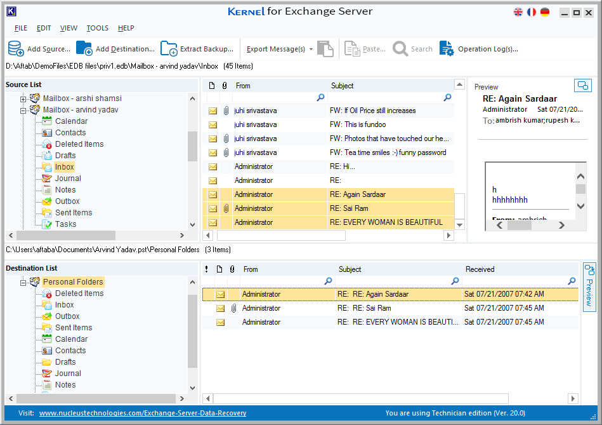
Task: Select message 'FW: If Oil Price still increases'
Action: click(328, 111)
